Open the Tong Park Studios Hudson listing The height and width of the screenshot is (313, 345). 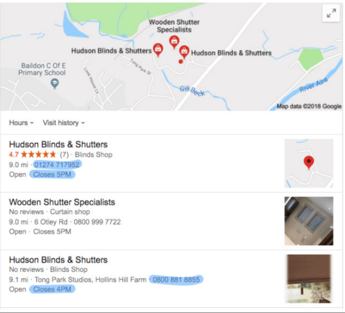58,260
